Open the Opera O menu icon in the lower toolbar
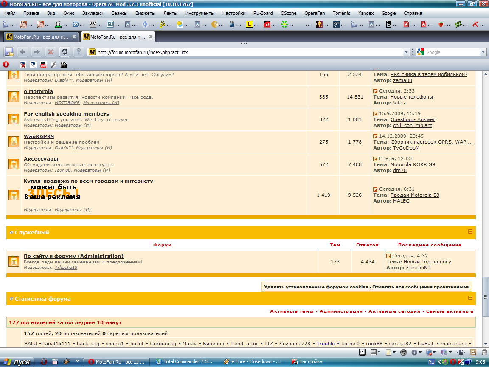 click(x=6, y=65)
